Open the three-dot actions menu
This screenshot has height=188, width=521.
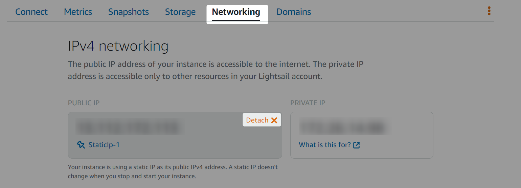click(489, 11)
